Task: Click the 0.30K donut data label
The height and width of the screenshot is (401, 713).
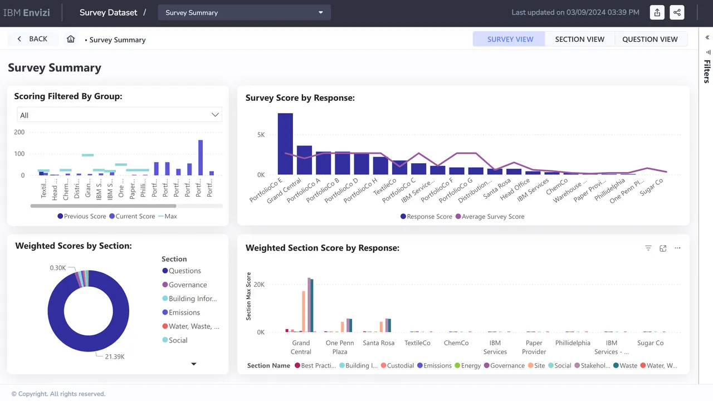Action: coord(58,268)
